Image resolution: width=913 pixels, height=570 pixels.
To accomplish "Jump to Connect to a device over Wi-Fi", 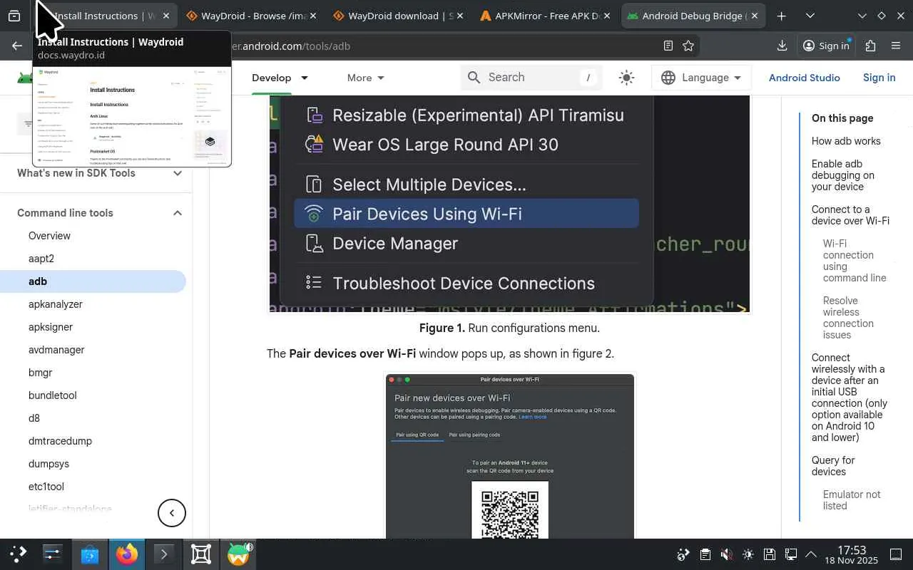I will point(850,215).
